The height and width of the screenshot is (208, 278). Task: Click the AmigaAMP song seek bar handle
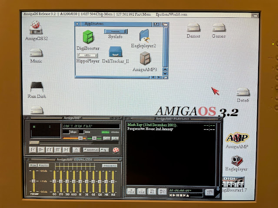(x=34, y=143)
